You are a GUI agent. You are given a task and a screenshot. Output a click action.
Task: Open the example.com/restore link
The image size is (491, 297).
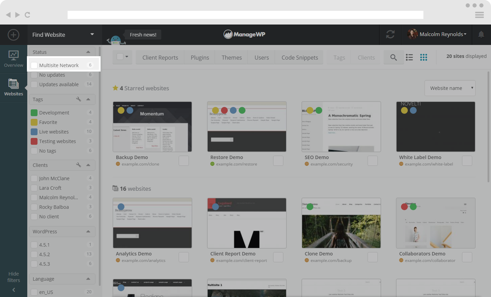point(236,164)
